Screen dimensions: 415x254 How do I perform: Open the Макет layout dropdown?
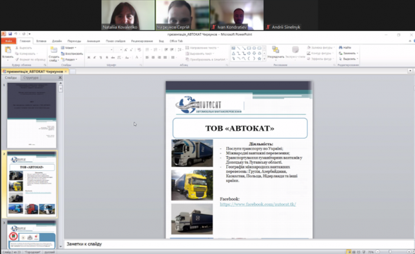pyautogui.click(x=69, y=48)
